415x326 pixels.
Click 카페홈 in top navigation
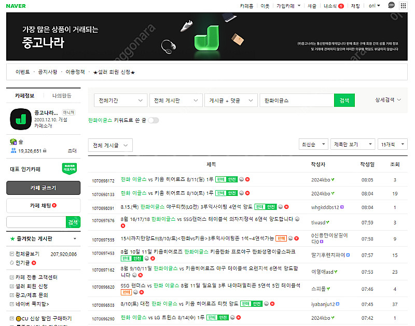click(x=246, y=6)
